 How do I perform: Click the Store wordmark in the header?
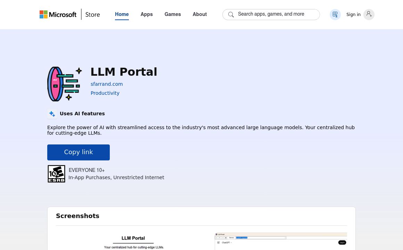92,15
